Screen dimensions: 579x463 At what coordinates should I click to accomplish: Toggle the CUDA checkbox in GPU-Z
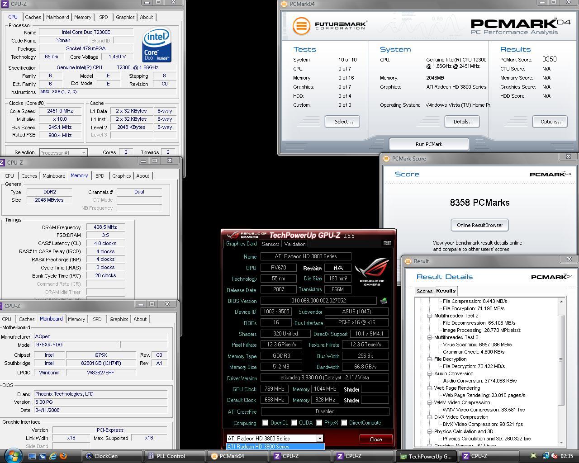[x=294, y=423]
